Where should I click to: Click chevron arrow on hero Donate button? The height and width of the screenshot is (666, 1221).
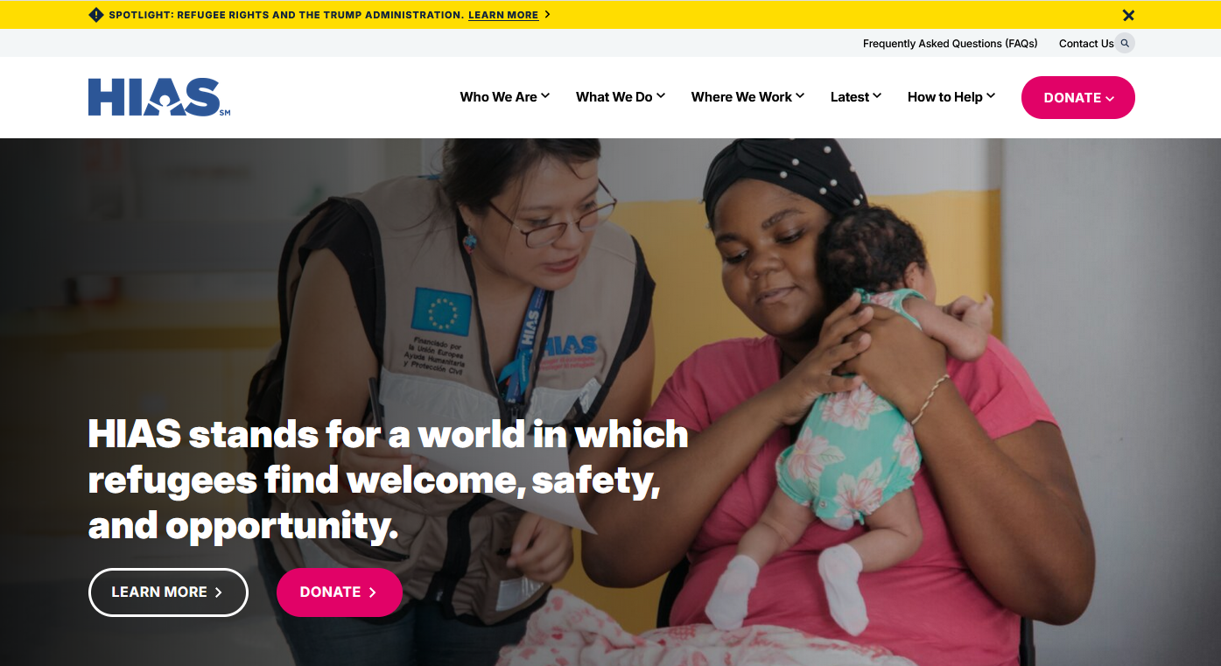coord(372,592)
